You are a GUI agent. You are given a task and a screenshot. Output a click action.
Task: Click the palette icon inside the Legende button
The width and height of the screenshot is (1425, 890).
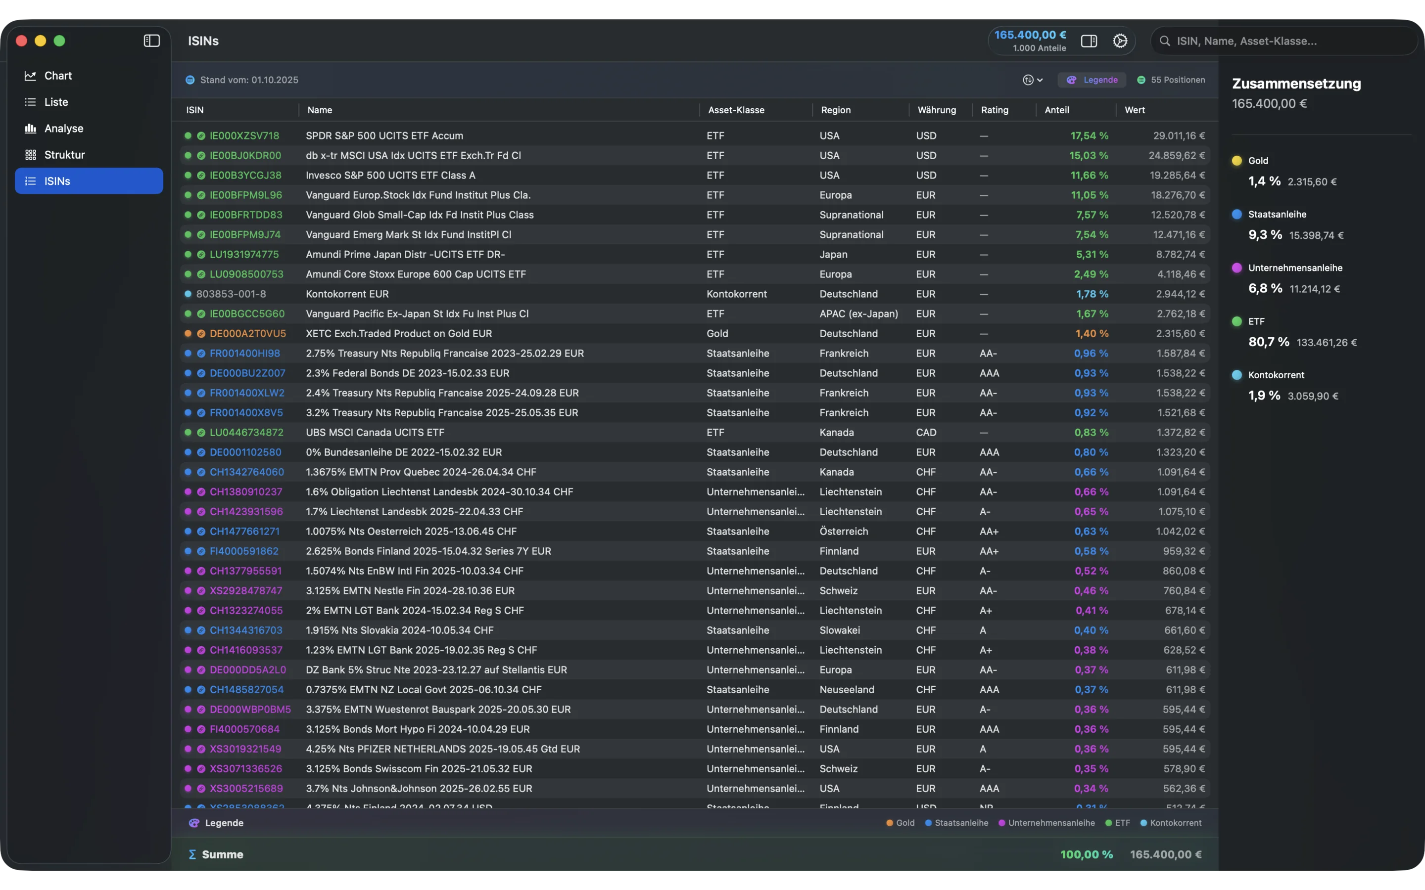1071,80
